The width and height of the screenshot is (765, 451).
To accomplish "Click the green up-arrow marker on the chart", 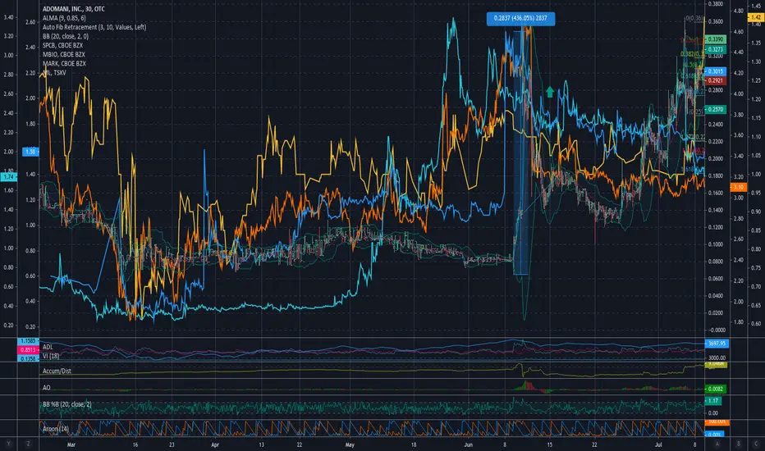I will pos(550,92).
